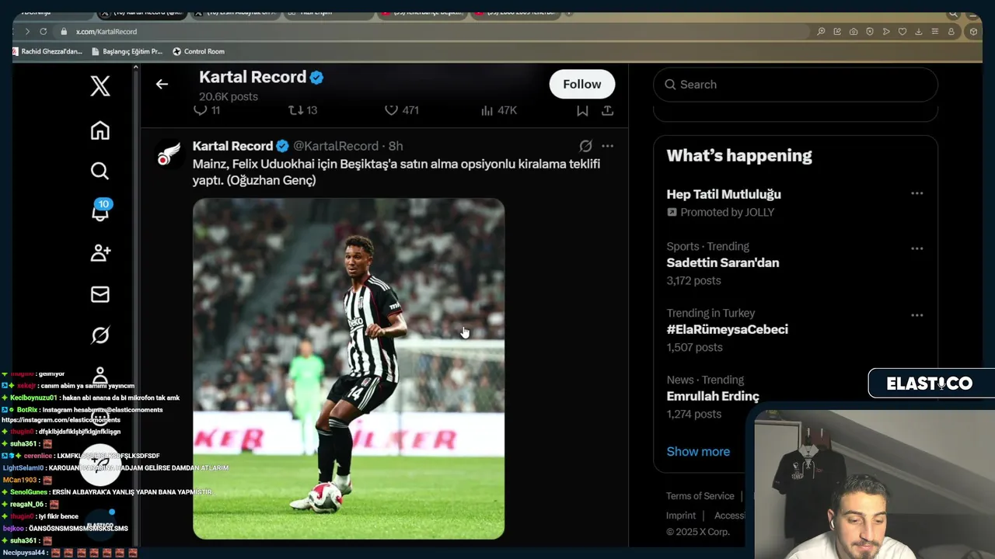Open the Control Room bookmark
Screen dimensions: 995x559
(198, 51)
